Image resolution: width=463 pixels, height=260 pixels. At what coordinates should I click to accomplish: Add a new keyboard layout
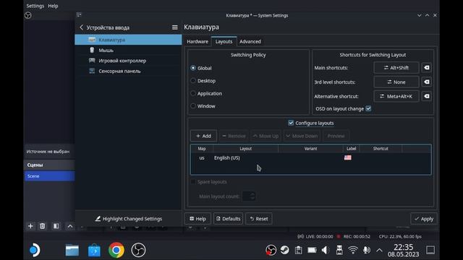203,136
